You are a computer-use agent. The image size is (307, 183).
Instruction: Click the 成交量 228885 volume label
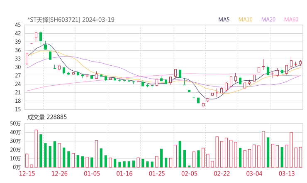[47, 117]
